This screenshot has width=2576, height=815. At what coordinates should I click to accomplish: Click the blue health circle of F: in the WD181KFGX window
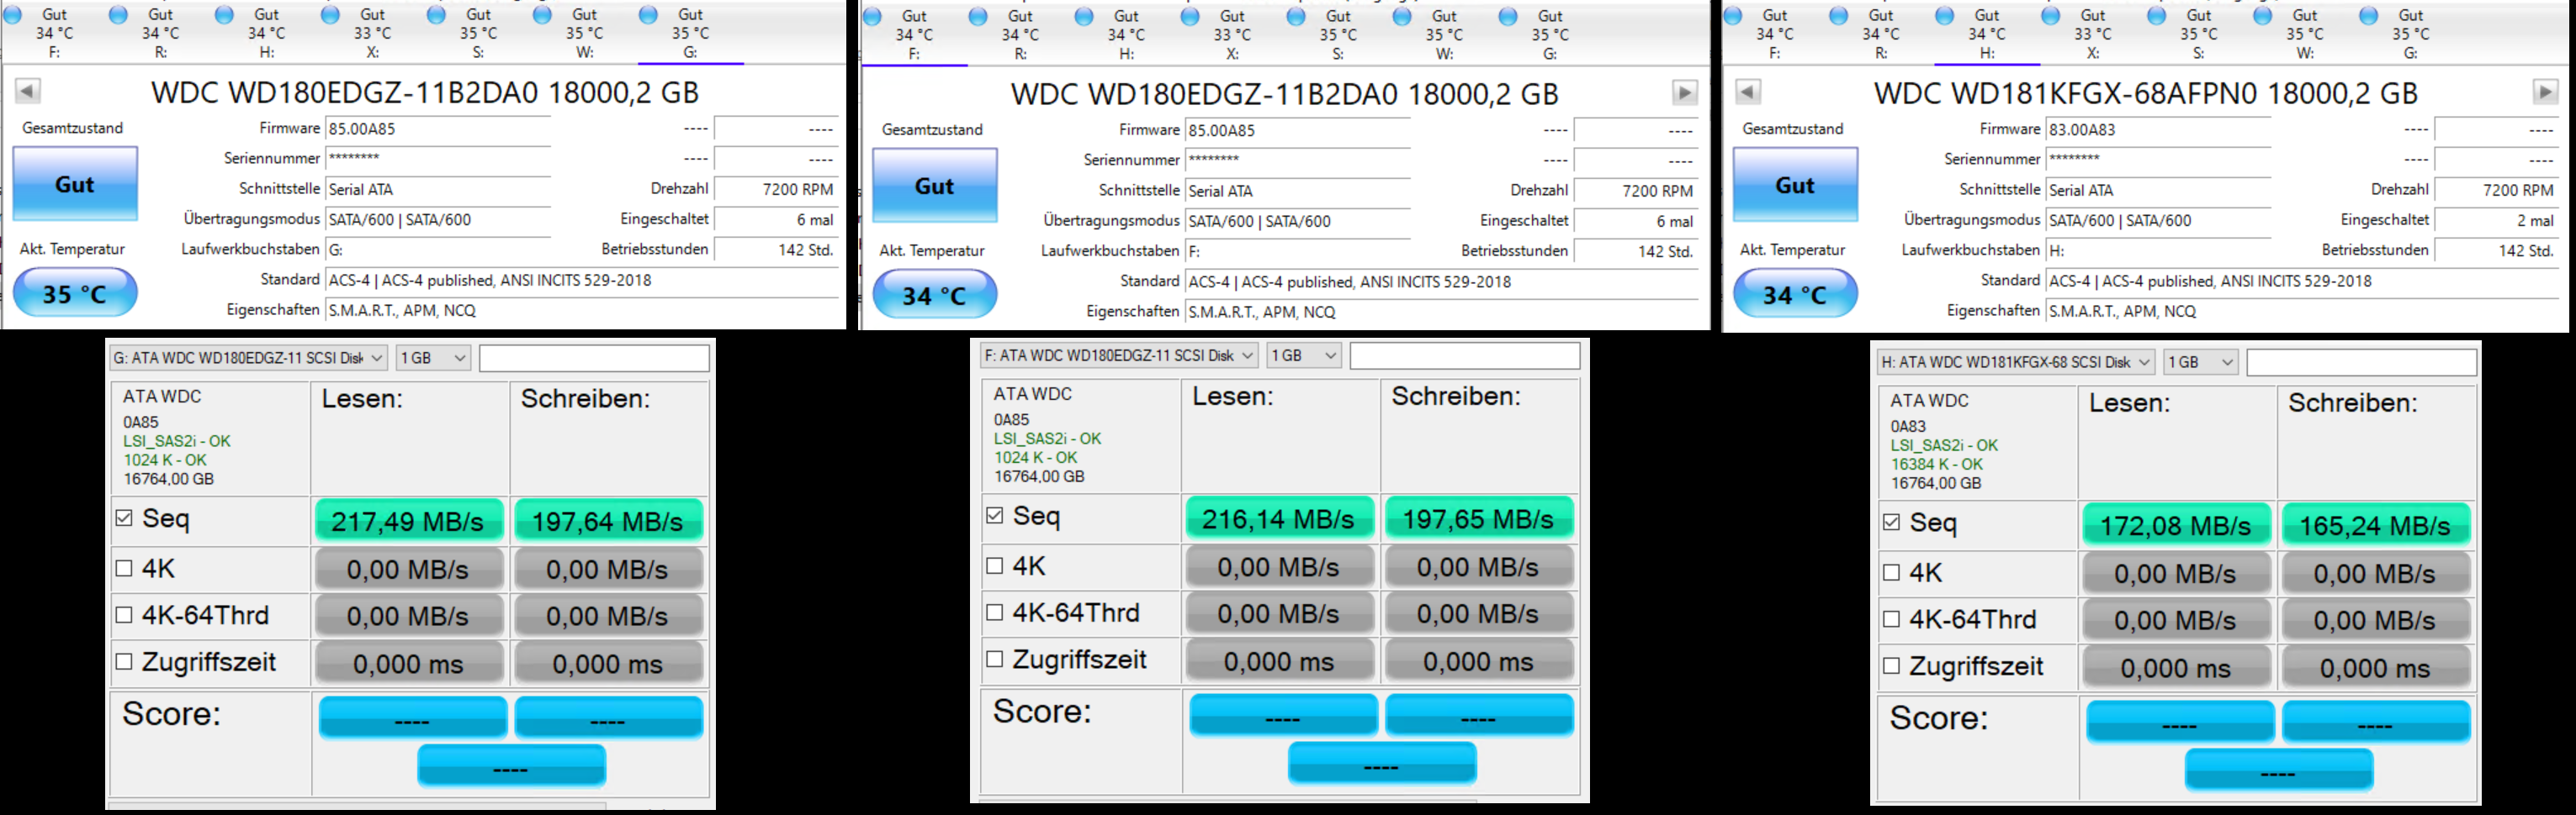point(1733,15)
